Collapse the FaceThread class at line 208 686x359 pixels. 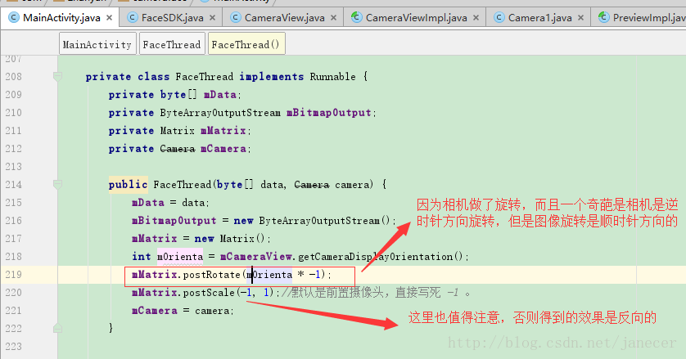point(57,77)
